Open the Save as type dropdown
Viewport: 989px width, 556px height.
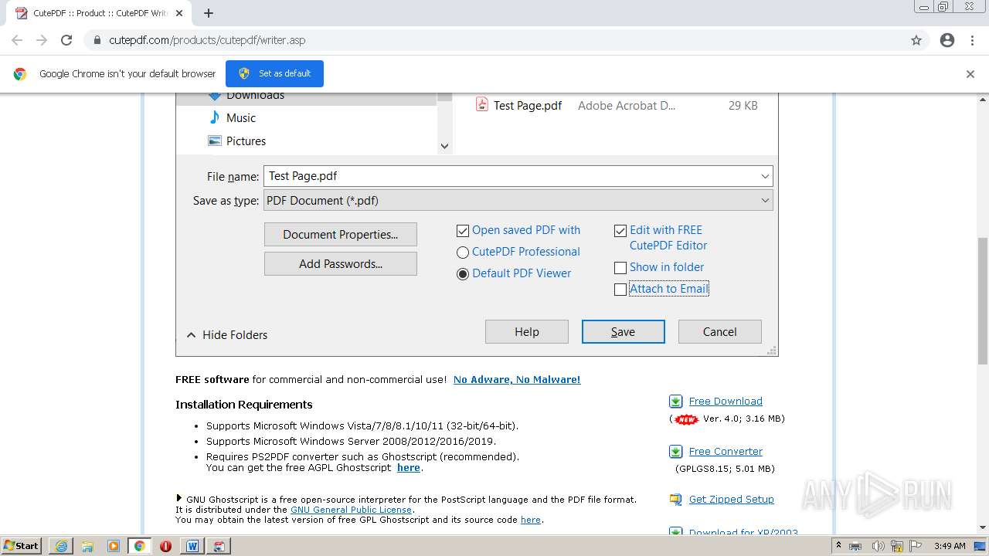point(518,200)
